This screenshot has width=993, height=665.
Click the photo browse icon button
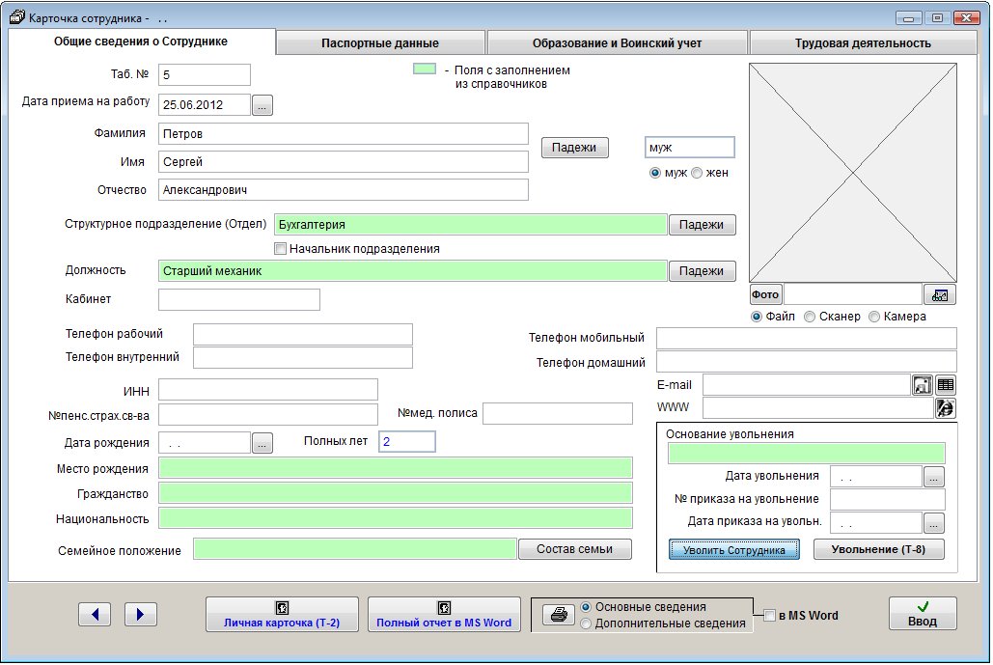(939, 294)
